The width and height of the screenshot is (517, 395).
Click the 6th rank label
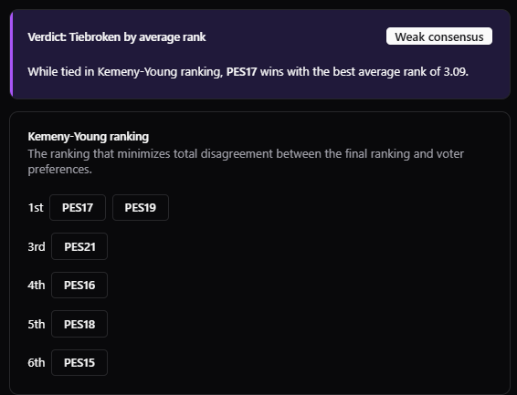tap(37, 363)
